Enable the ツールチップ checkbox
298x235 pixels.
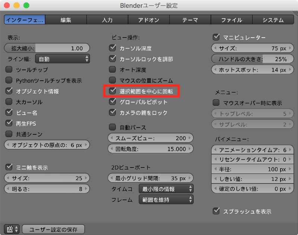[x=9, y=69]
